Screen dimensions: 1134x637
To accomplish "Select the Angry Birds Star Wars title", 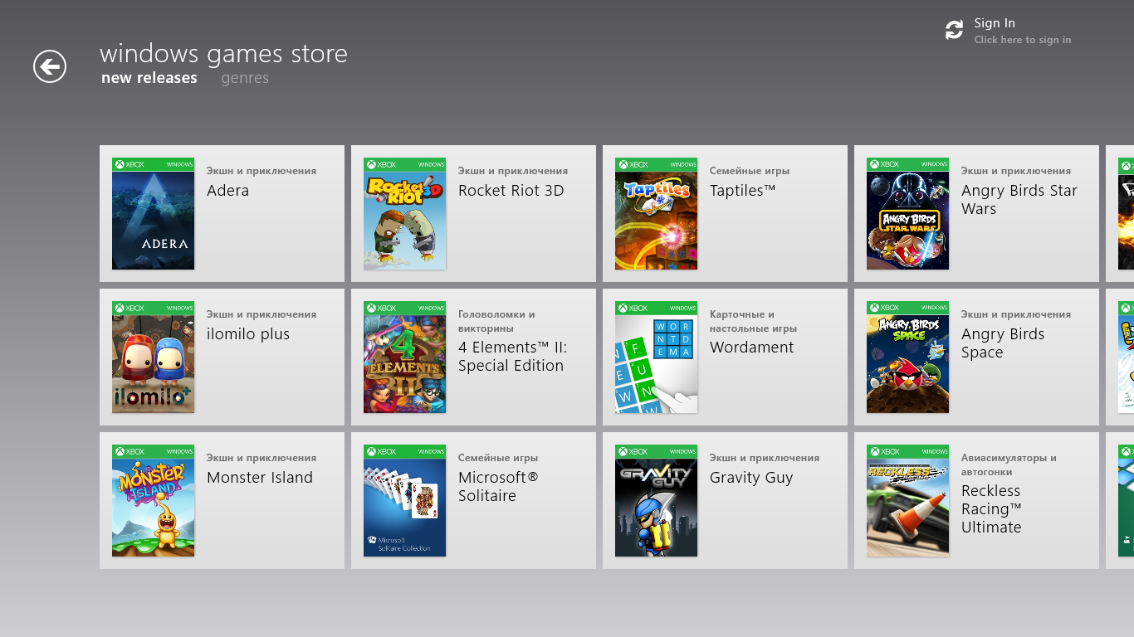I will point(1019,200).
